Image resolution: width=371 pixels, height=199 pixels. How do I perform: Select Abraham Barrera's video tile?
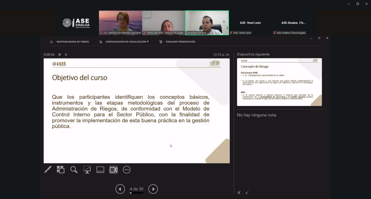click(x=207, y=22)
